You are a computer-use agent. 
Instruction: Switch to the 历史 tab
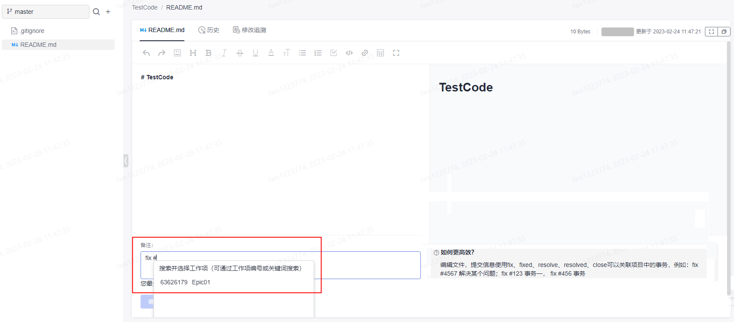pos(209,30)
